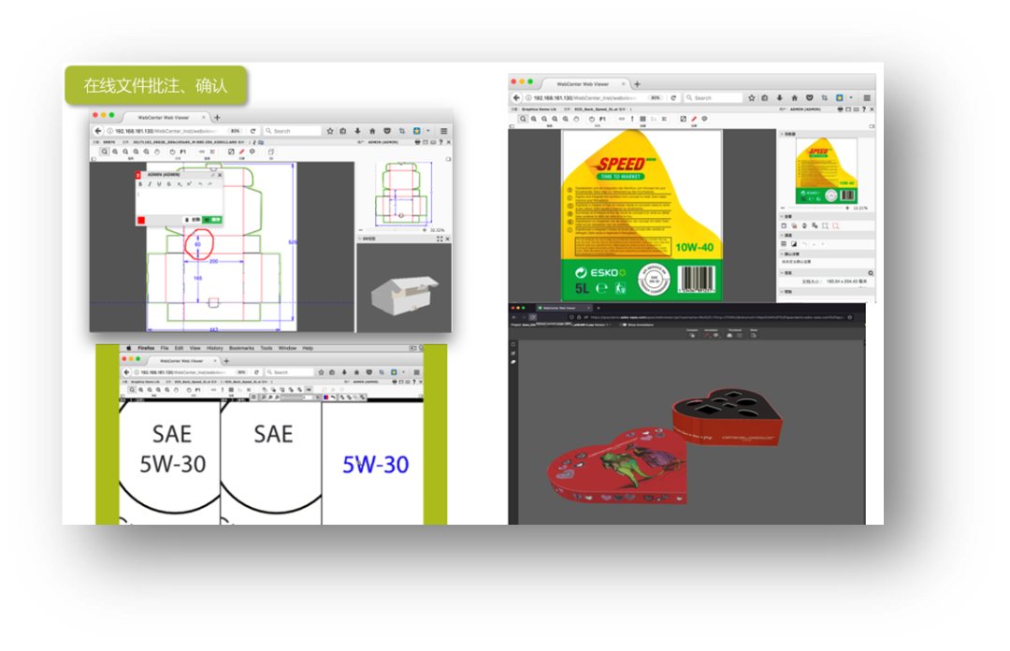Click the Search field in box die-line browser window
This screenshot has height=651, width=1010.
[x=293, y=131]
